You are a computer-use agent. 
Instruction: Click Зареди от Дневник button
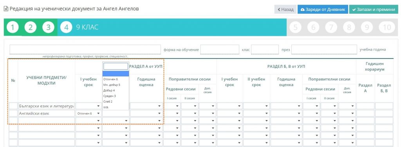(x=323, y=9)
